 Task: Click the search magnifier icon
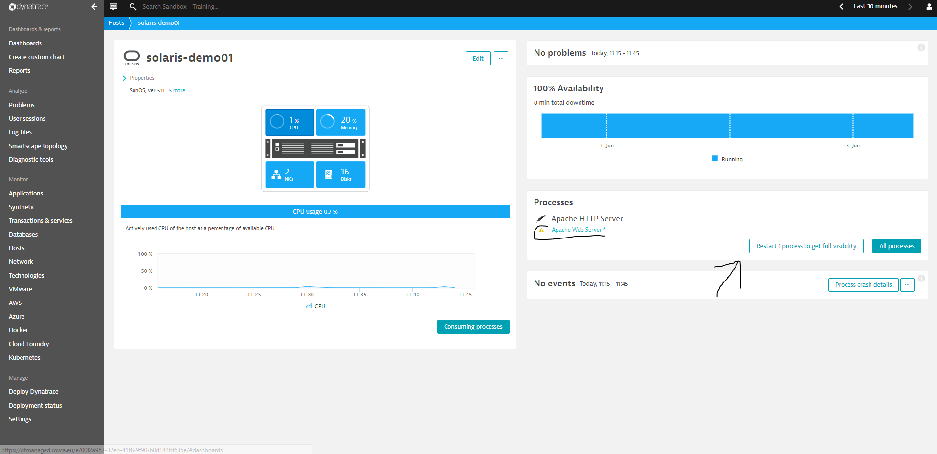133,7
